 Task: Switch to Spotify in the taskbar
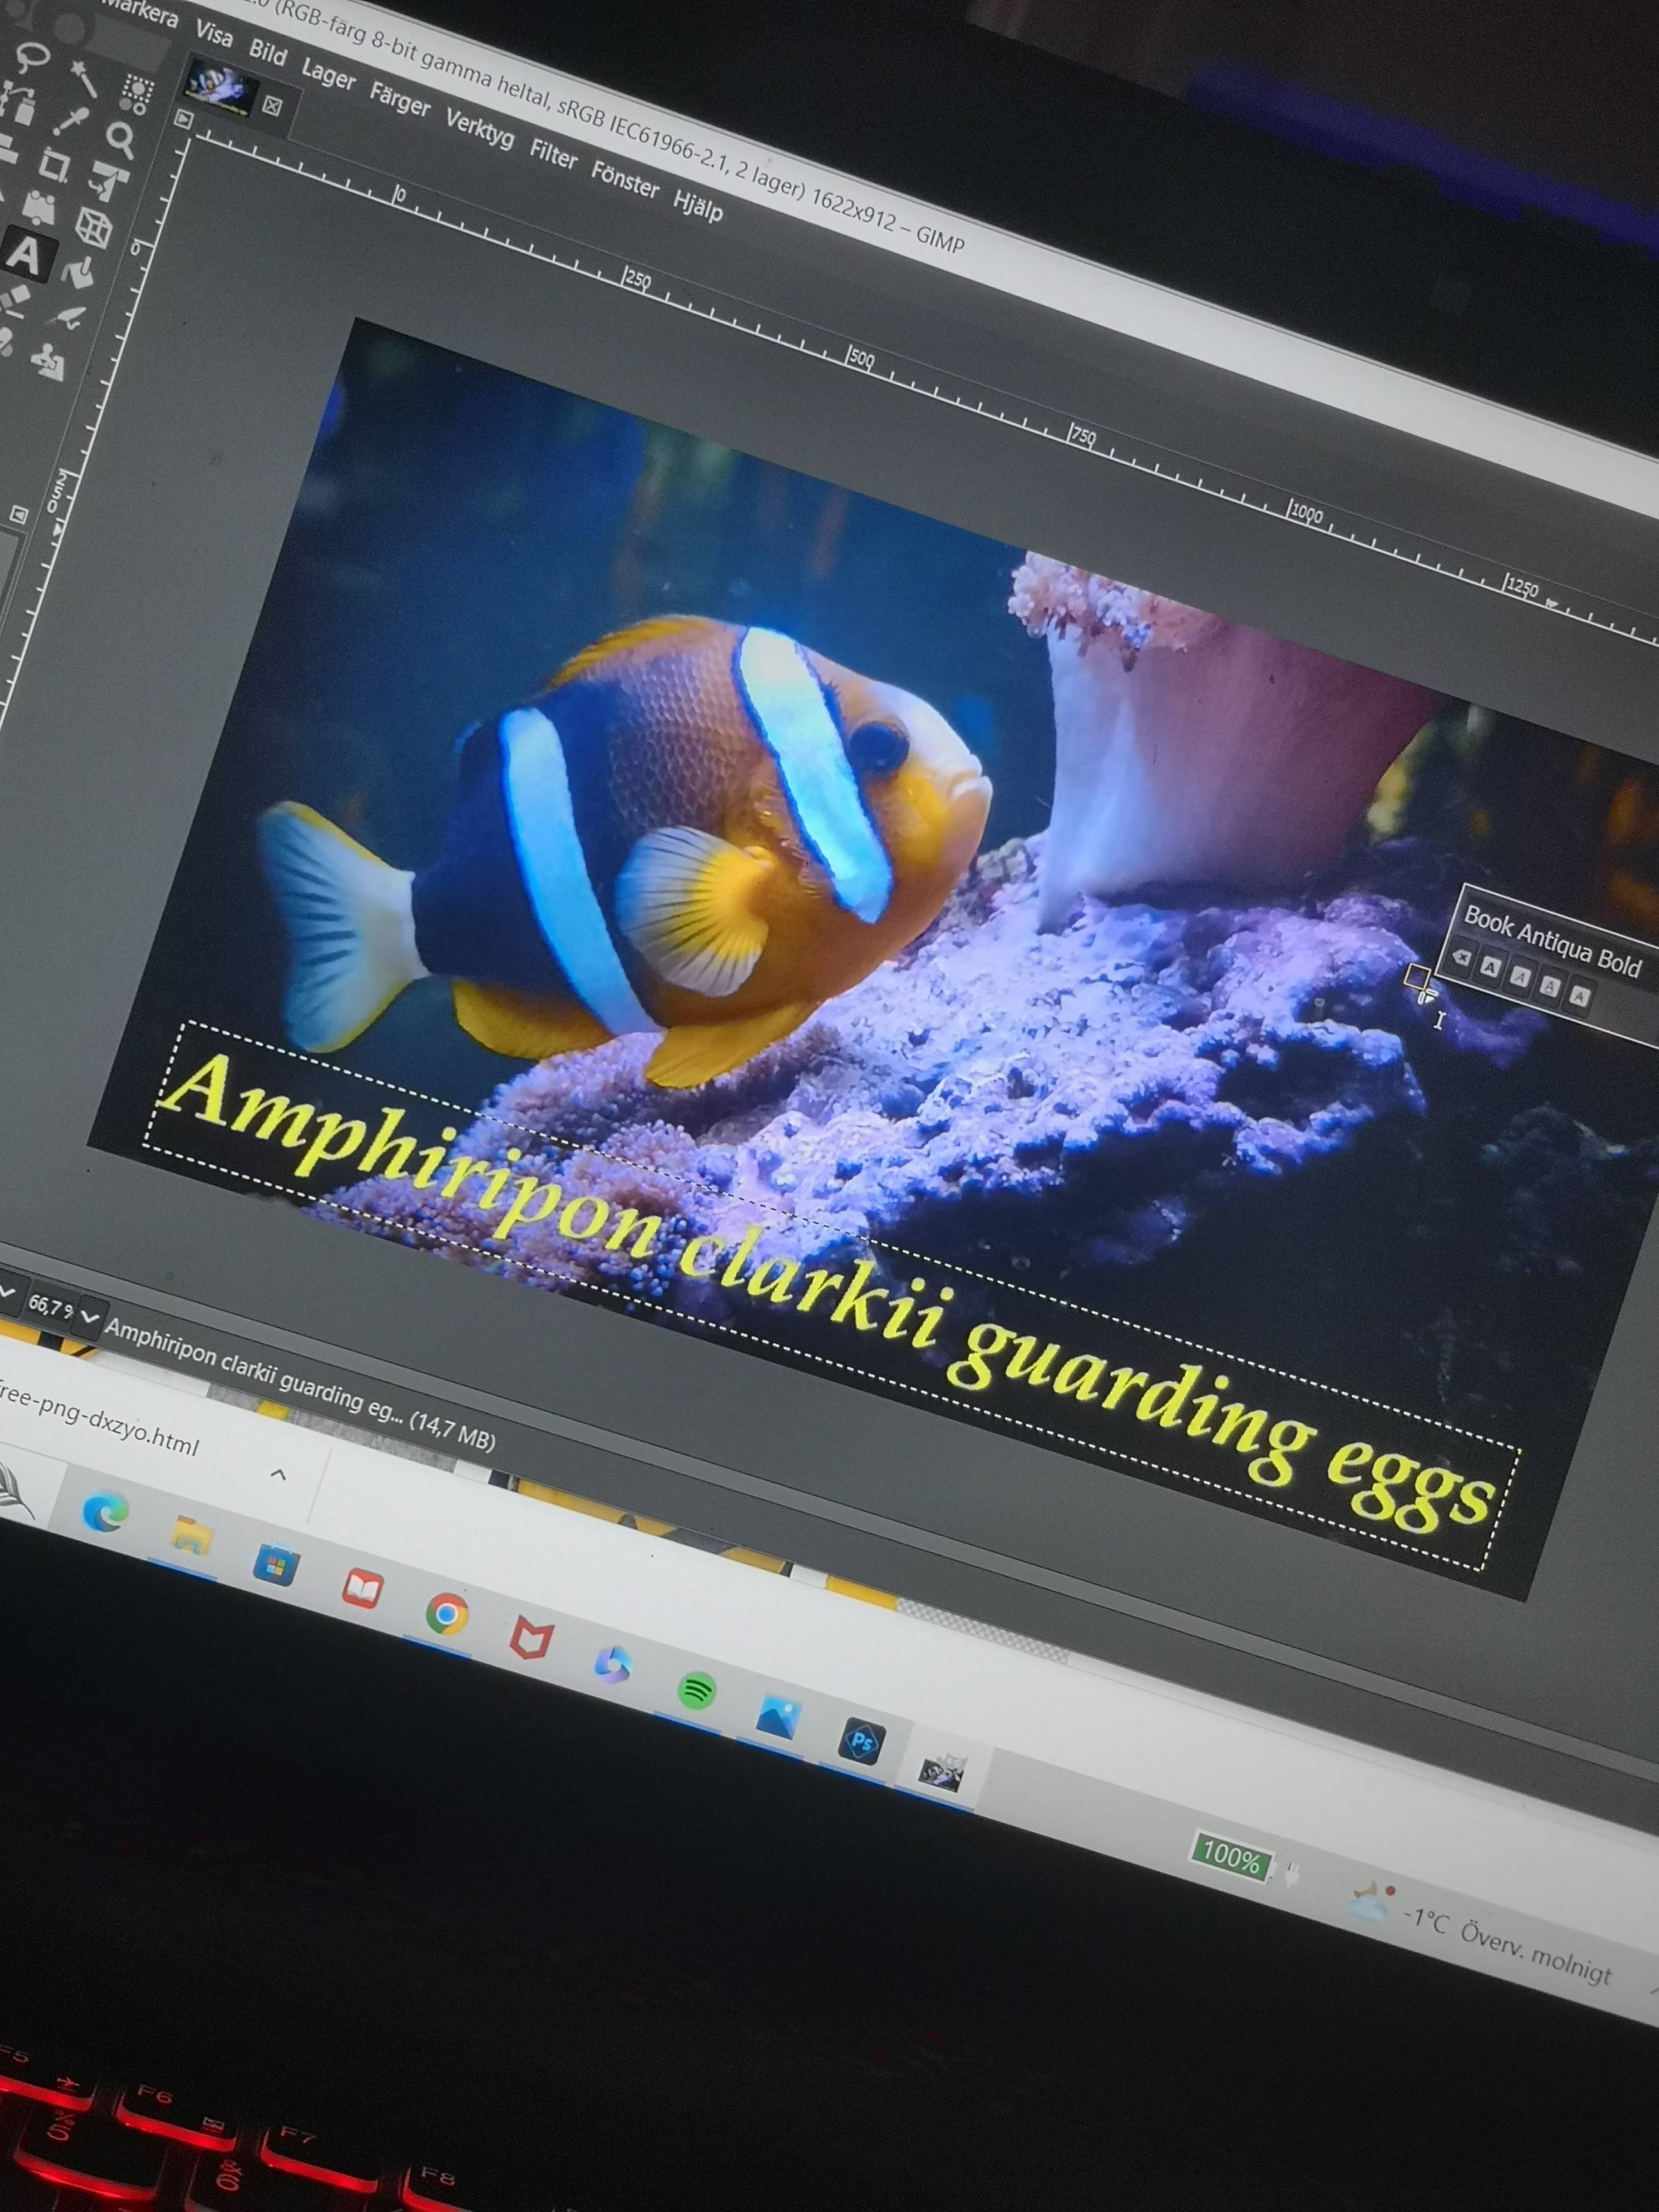696,1692
